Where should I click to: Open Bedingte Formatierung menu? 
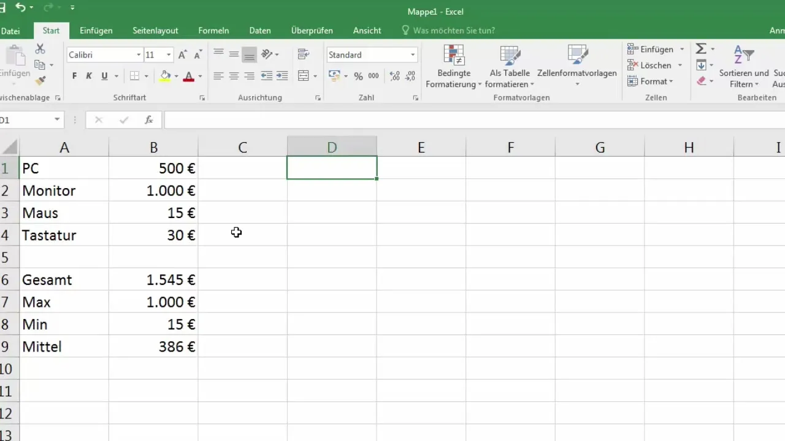tap(454, 66)
